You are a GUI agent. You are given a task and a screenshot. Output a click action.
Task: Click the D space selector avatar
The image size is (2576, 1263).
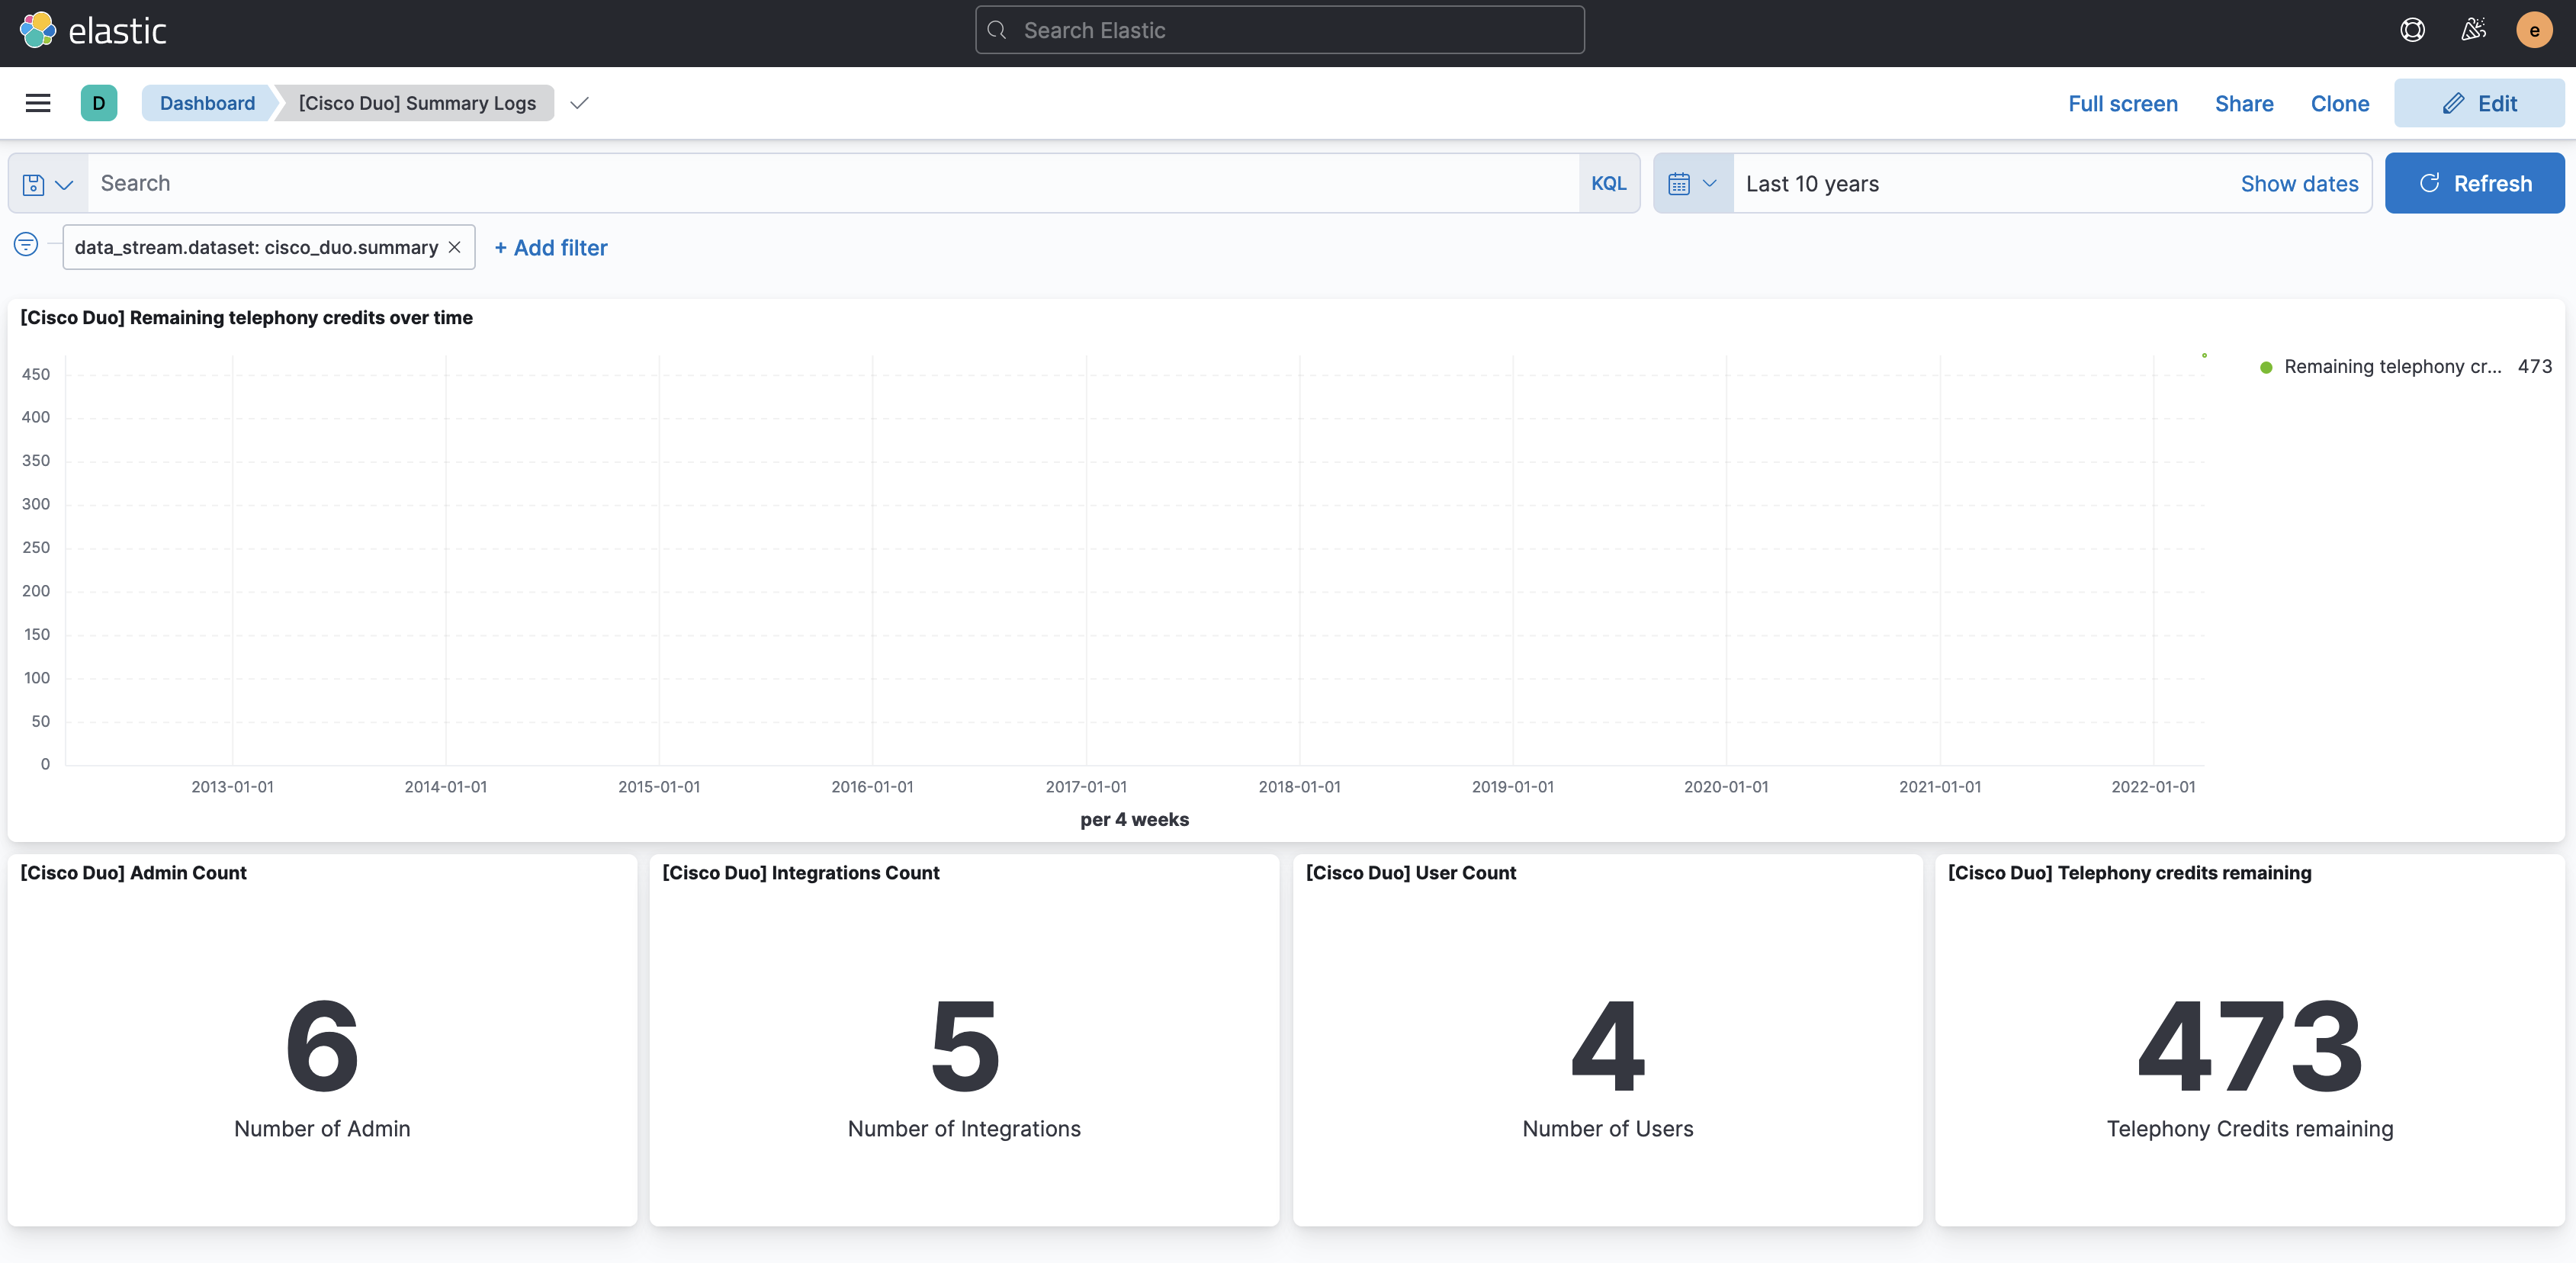(x=98, y=103)
